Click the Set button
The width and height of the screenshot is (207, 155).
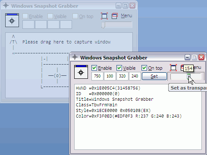pos(154,76)
